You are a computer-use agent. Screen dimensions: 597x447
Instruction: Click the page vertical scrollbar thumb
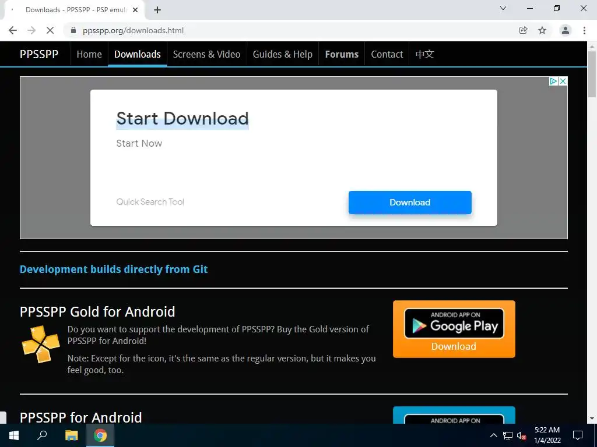[592, 74]
